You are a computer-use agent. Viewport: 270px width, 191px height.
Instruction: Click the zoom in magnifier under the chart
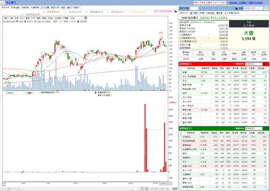click(x=147, y=188)
